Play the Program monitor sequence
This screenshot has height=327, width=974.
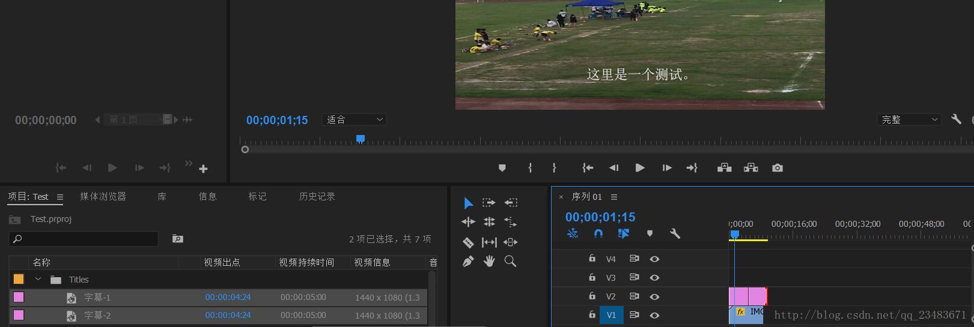click(x=640, y=168)
